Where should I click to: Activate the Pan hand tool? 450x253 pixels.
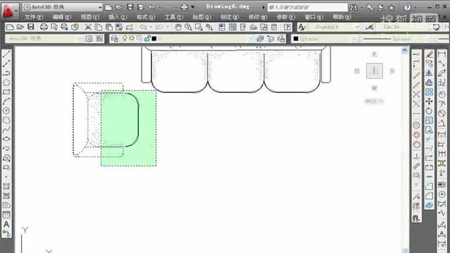(178, 27)
